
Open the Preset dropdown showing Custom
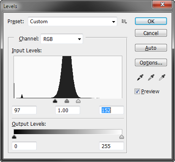[73, 22]
